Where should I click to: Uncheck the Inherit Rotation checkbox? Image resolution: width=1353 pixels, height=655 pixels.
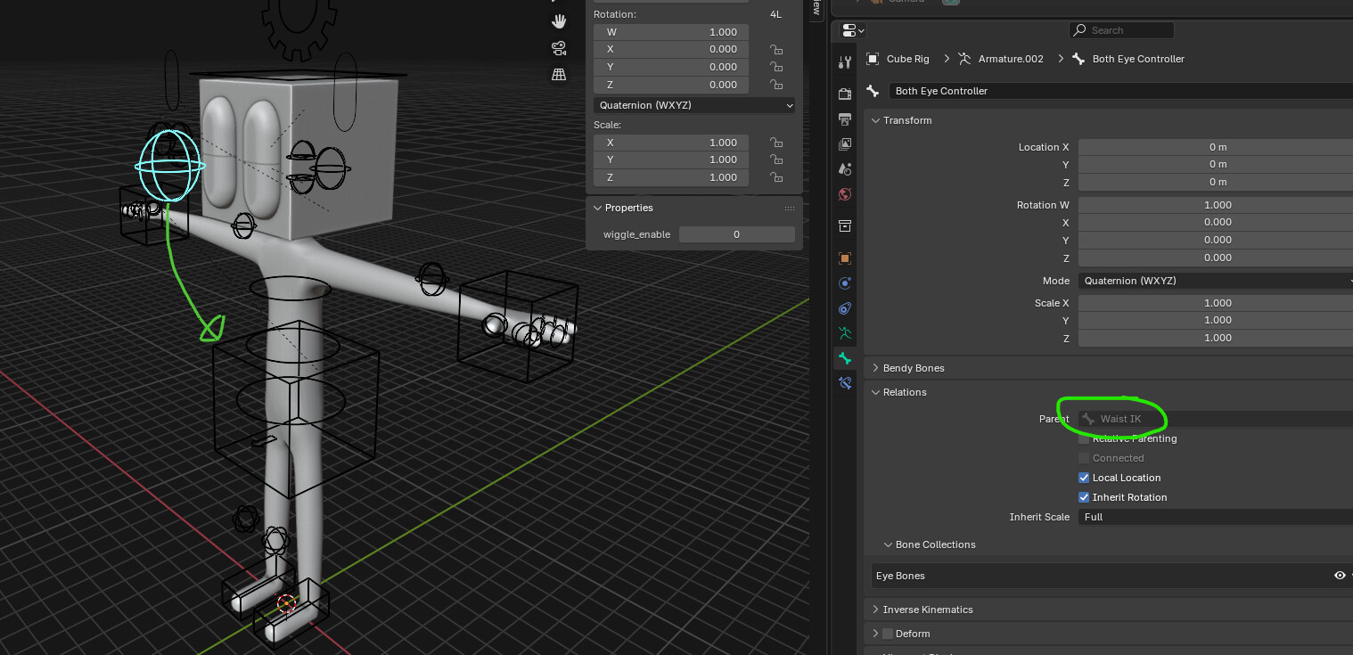click(x=1084, y=497)
